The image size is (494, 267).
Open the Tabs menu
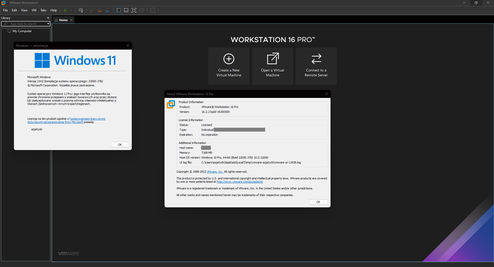43,10
